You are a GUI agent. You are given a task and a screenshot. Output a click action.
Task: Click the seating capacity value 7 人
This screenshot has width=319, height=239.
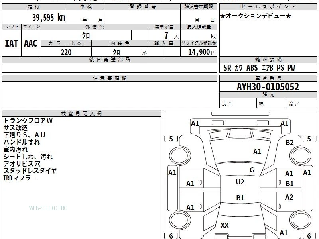click(171, 36)
